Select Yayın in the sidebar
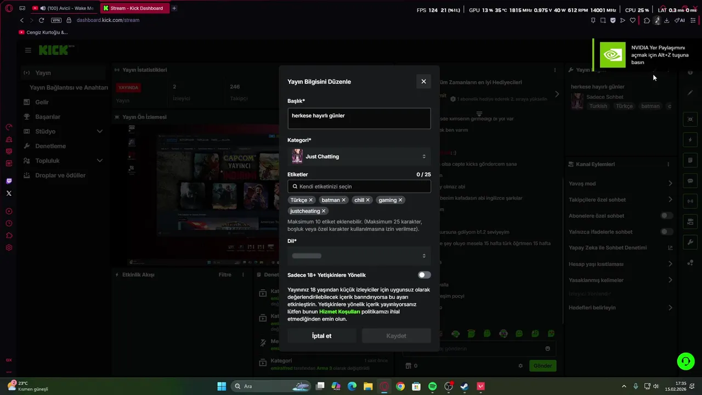Screen dimensions: 702x395 click(64, 73)
